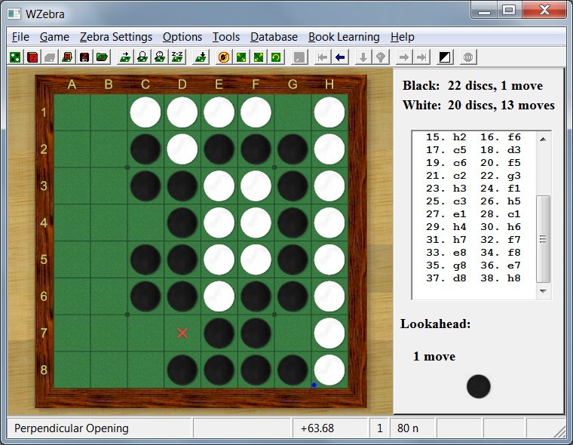573x445 pixels.
Task: Click the 80 n value in status bar
Action: point(408,428)
